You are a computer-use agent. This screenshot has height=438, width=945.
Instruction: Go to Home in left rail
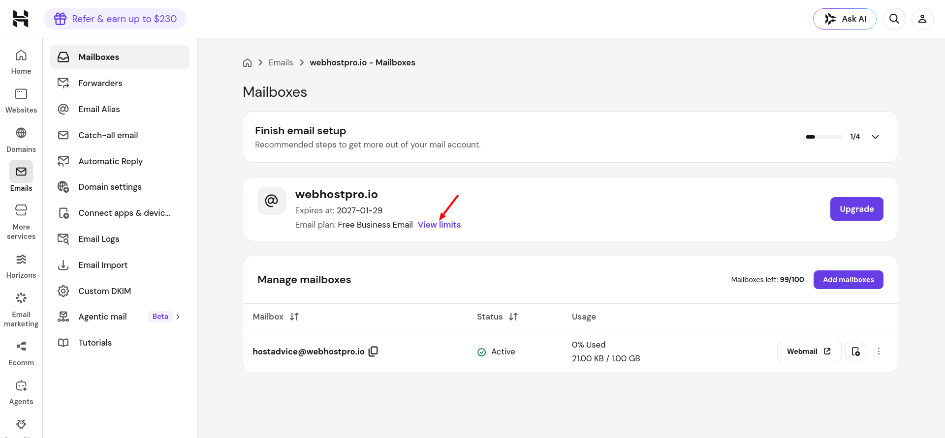[21, 62]
